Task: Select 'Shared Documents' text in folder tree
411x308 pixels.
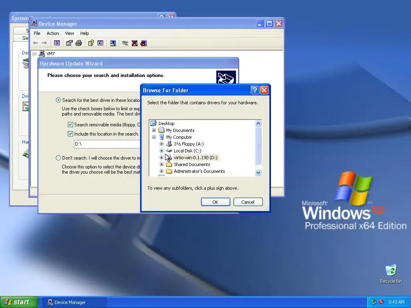Action: (192, 164)
